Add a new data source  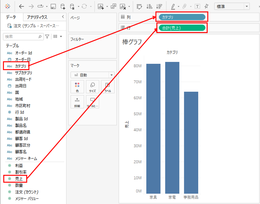tap(63, 6)
